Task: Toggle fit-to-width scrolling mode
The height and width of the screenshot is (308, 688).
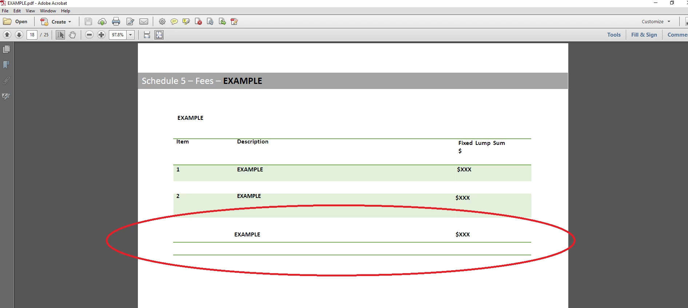Action: tap(147, 35)
